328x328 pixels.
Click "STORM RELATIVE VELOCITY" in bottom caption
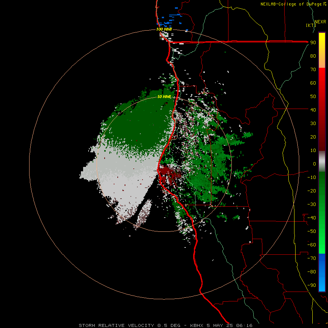pyautogui.click(x=116, y=325)
